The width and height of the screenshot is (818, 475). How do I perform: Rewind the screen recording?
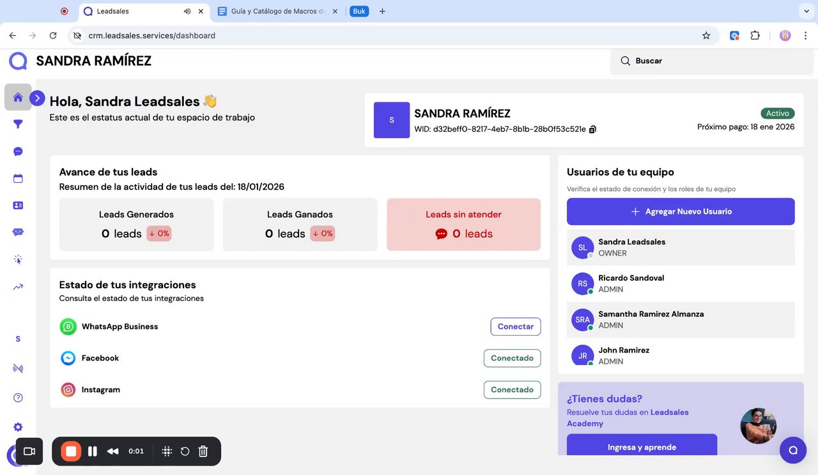pos(113,451)
